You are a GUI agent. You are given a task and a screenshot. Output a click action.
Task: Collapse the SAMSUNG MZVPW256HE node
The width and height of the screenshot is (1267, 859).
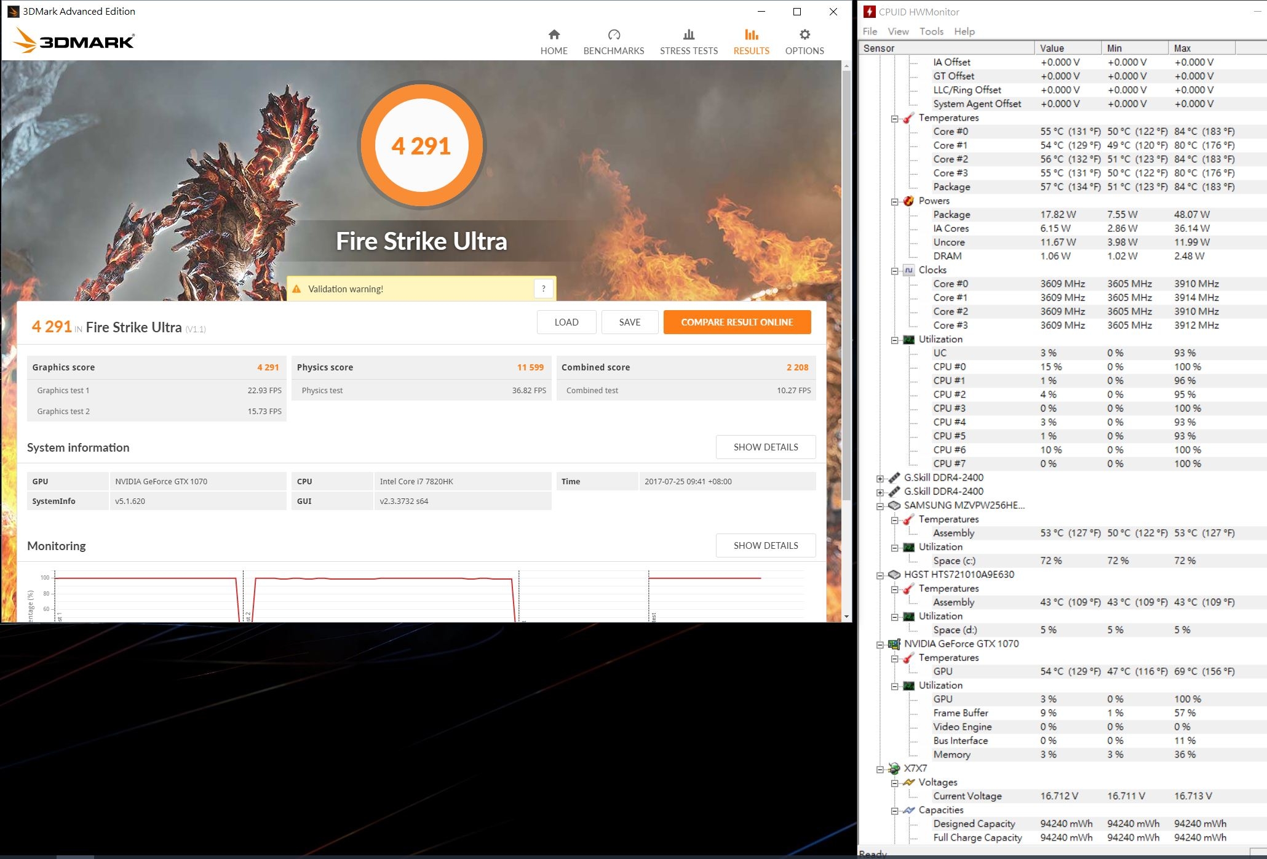pos(880,506)
